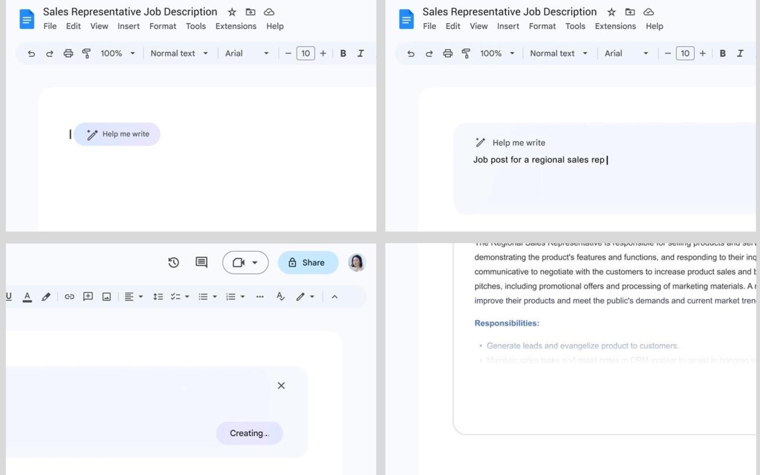Toggle underline formatting
760x475 pixels.
tap(9, 297)
